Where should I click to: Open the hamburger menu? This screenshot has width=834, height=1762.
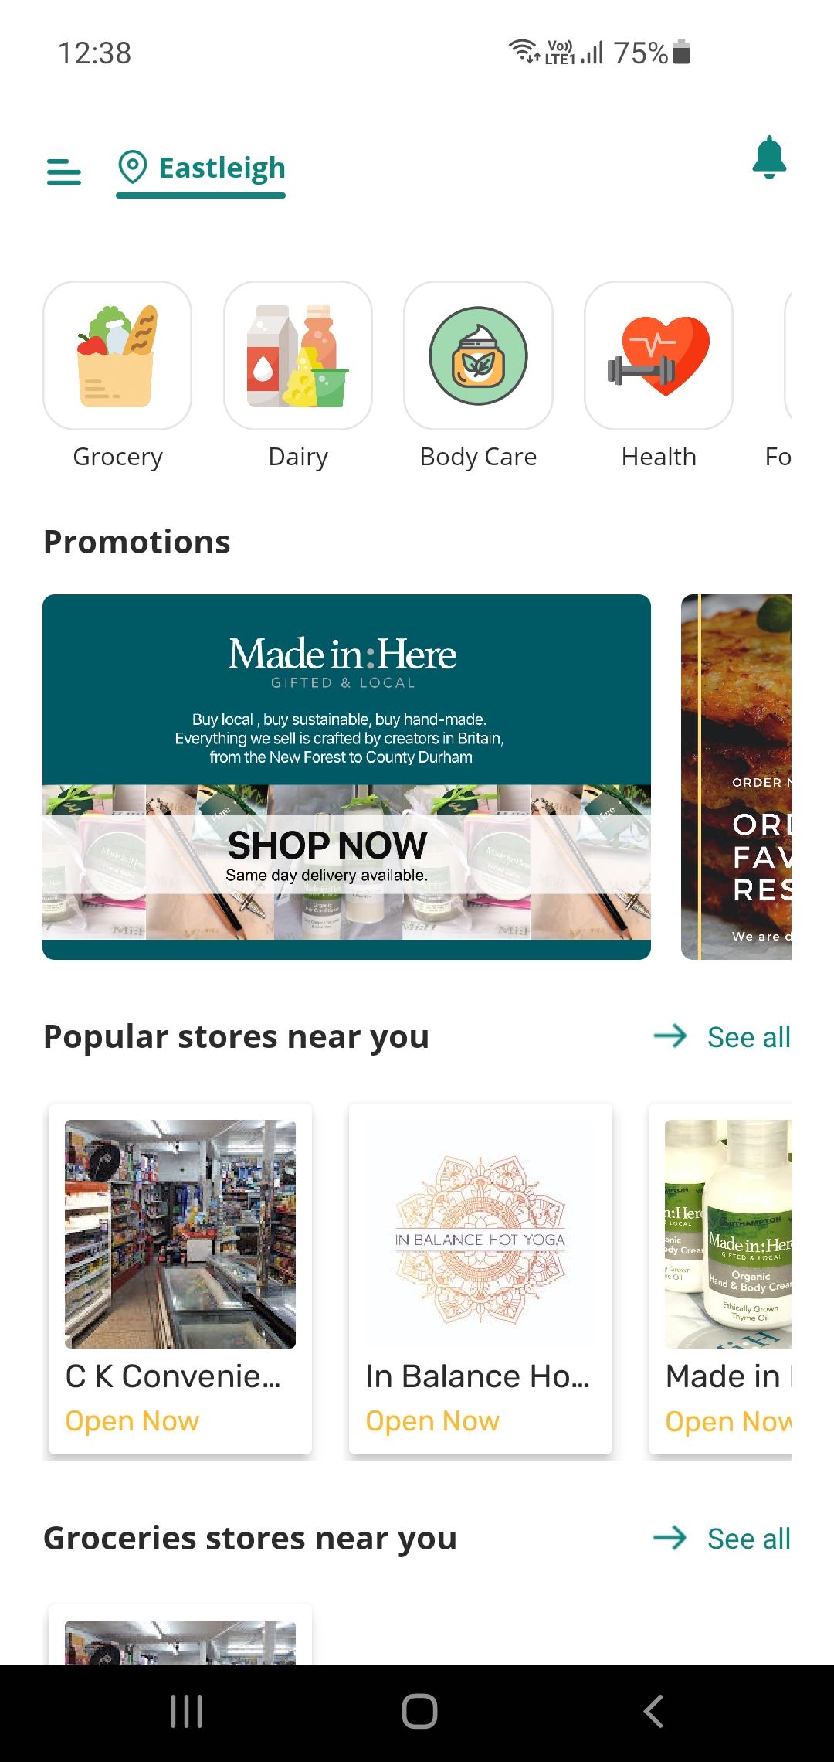(63, 171)
